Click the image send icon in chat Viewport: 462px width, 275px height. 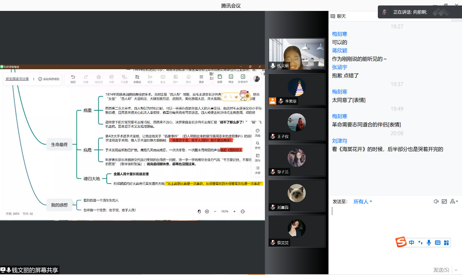coord(444,201)
